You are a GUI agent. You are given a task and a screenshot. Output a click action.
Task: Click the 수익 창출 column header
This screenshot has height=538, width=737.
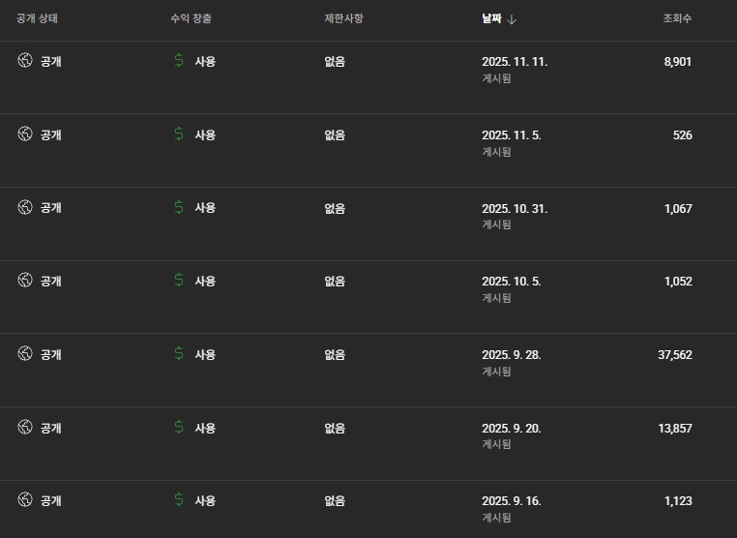click(191, 18)
